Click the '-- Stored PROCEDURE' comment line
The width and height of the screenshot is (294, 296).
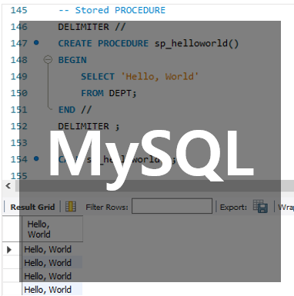point(112,10)
